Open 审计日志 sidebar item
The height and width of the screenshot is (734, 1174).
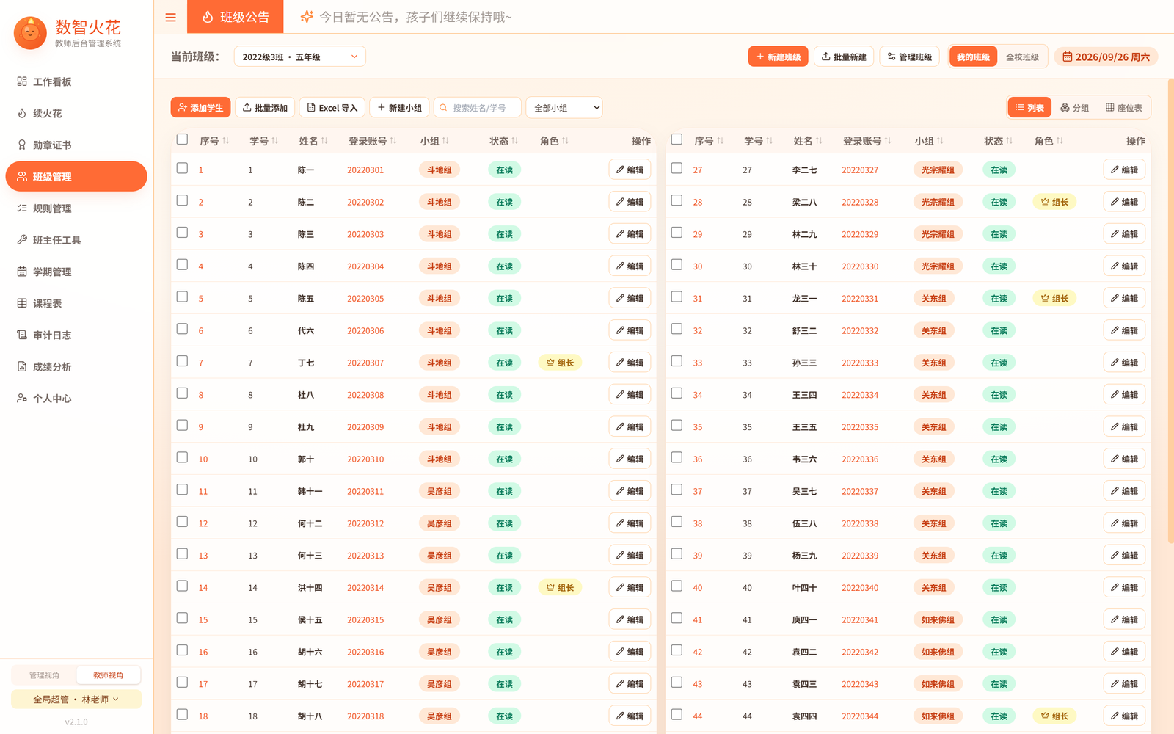pos(76,335)
